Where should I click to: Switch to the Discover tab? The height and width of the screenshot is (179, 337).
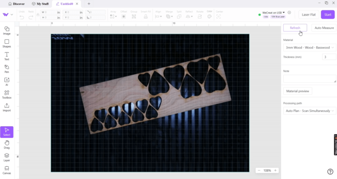pyautogui.click(x=16, y=4)
